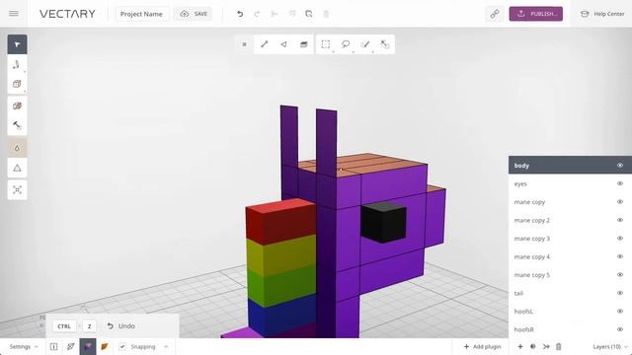This screenshot has height=355, width=632.
Task: Choose rectangle marquee selection
Action: [x=326, y=44]
